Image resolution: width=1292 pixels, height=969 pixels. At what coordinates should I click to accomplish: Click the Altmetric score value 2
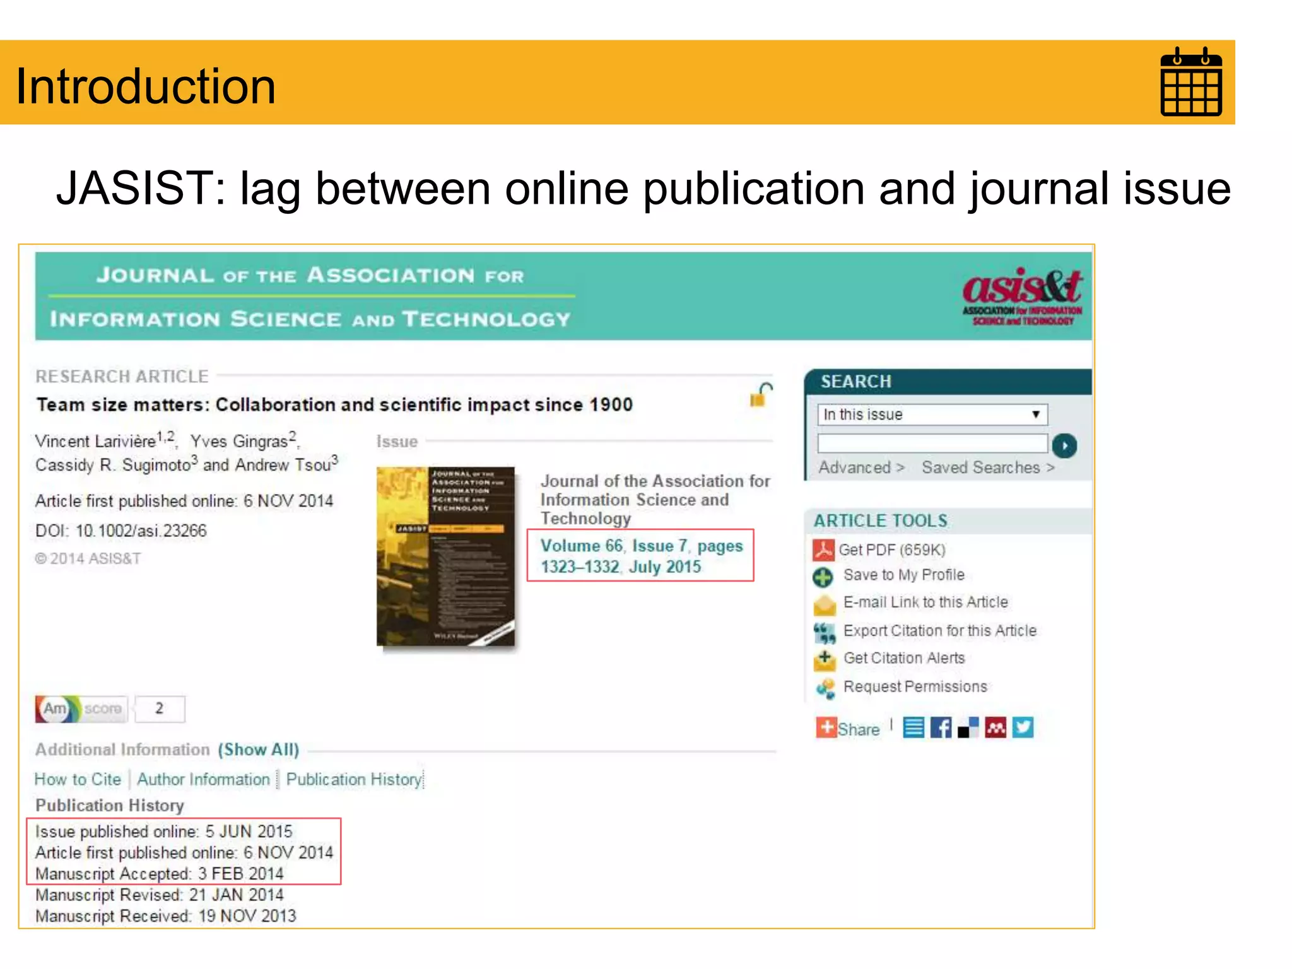(x=160, y=709)
